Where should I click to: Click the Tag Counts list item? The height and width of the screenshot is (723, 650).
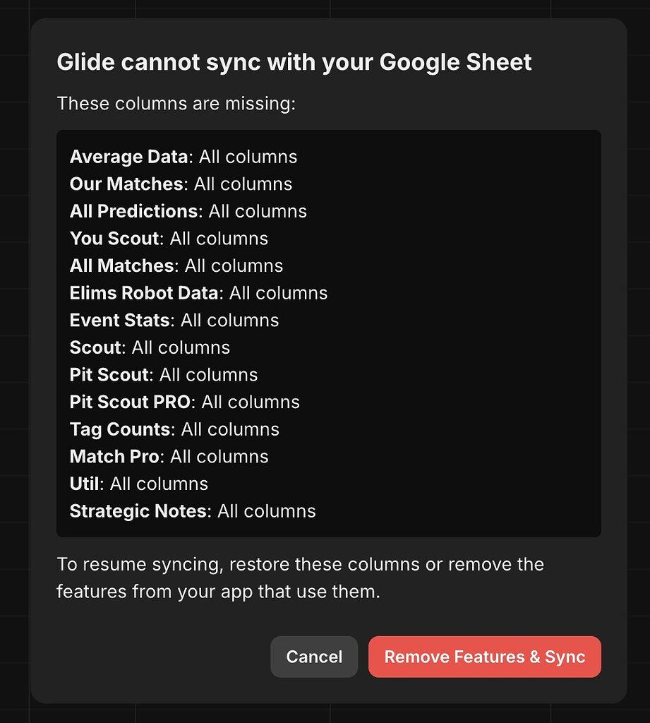click(174, 429)
